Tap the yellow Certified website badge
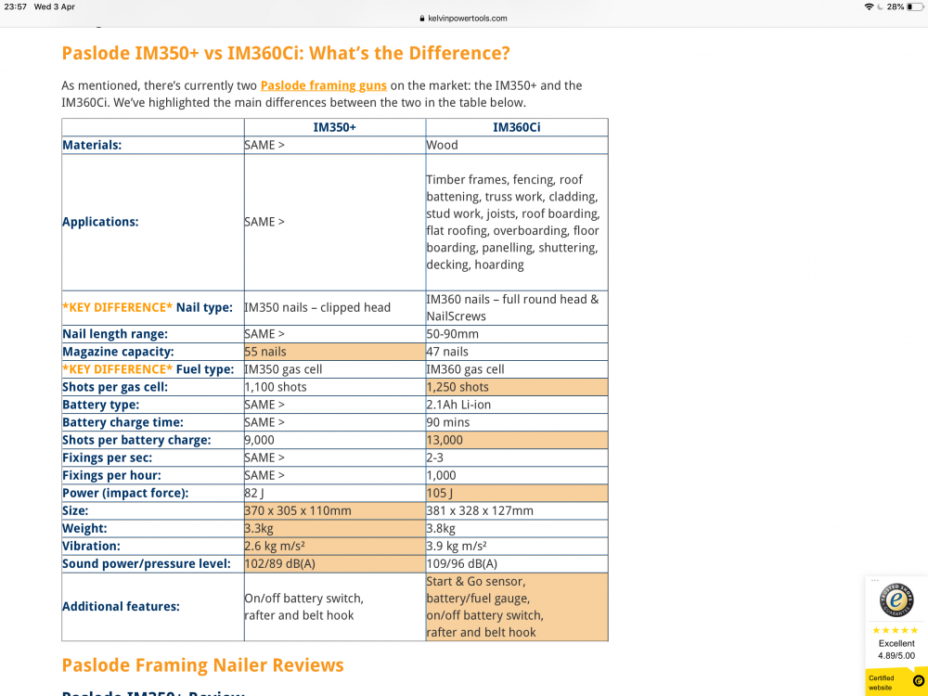 coord(896,682)
